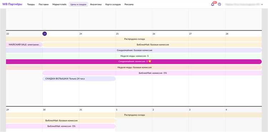This screenshot has width=268, height=132.
Task: Select calendar day 26
Action: 154,34
